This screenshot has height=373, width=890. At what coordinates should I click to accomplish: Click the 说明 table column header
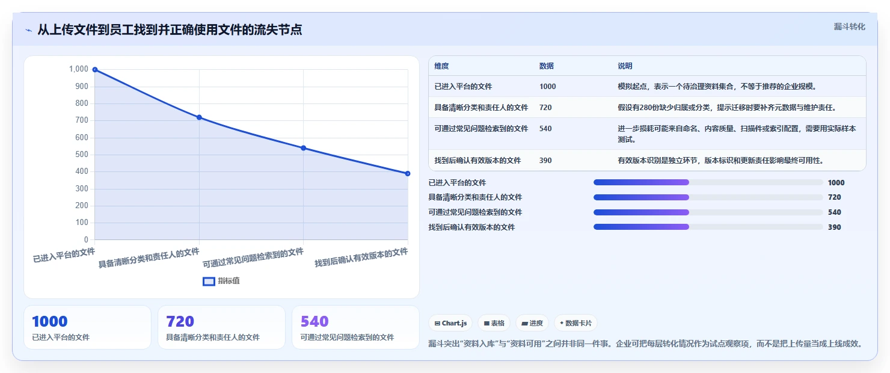tap(625, 66)
